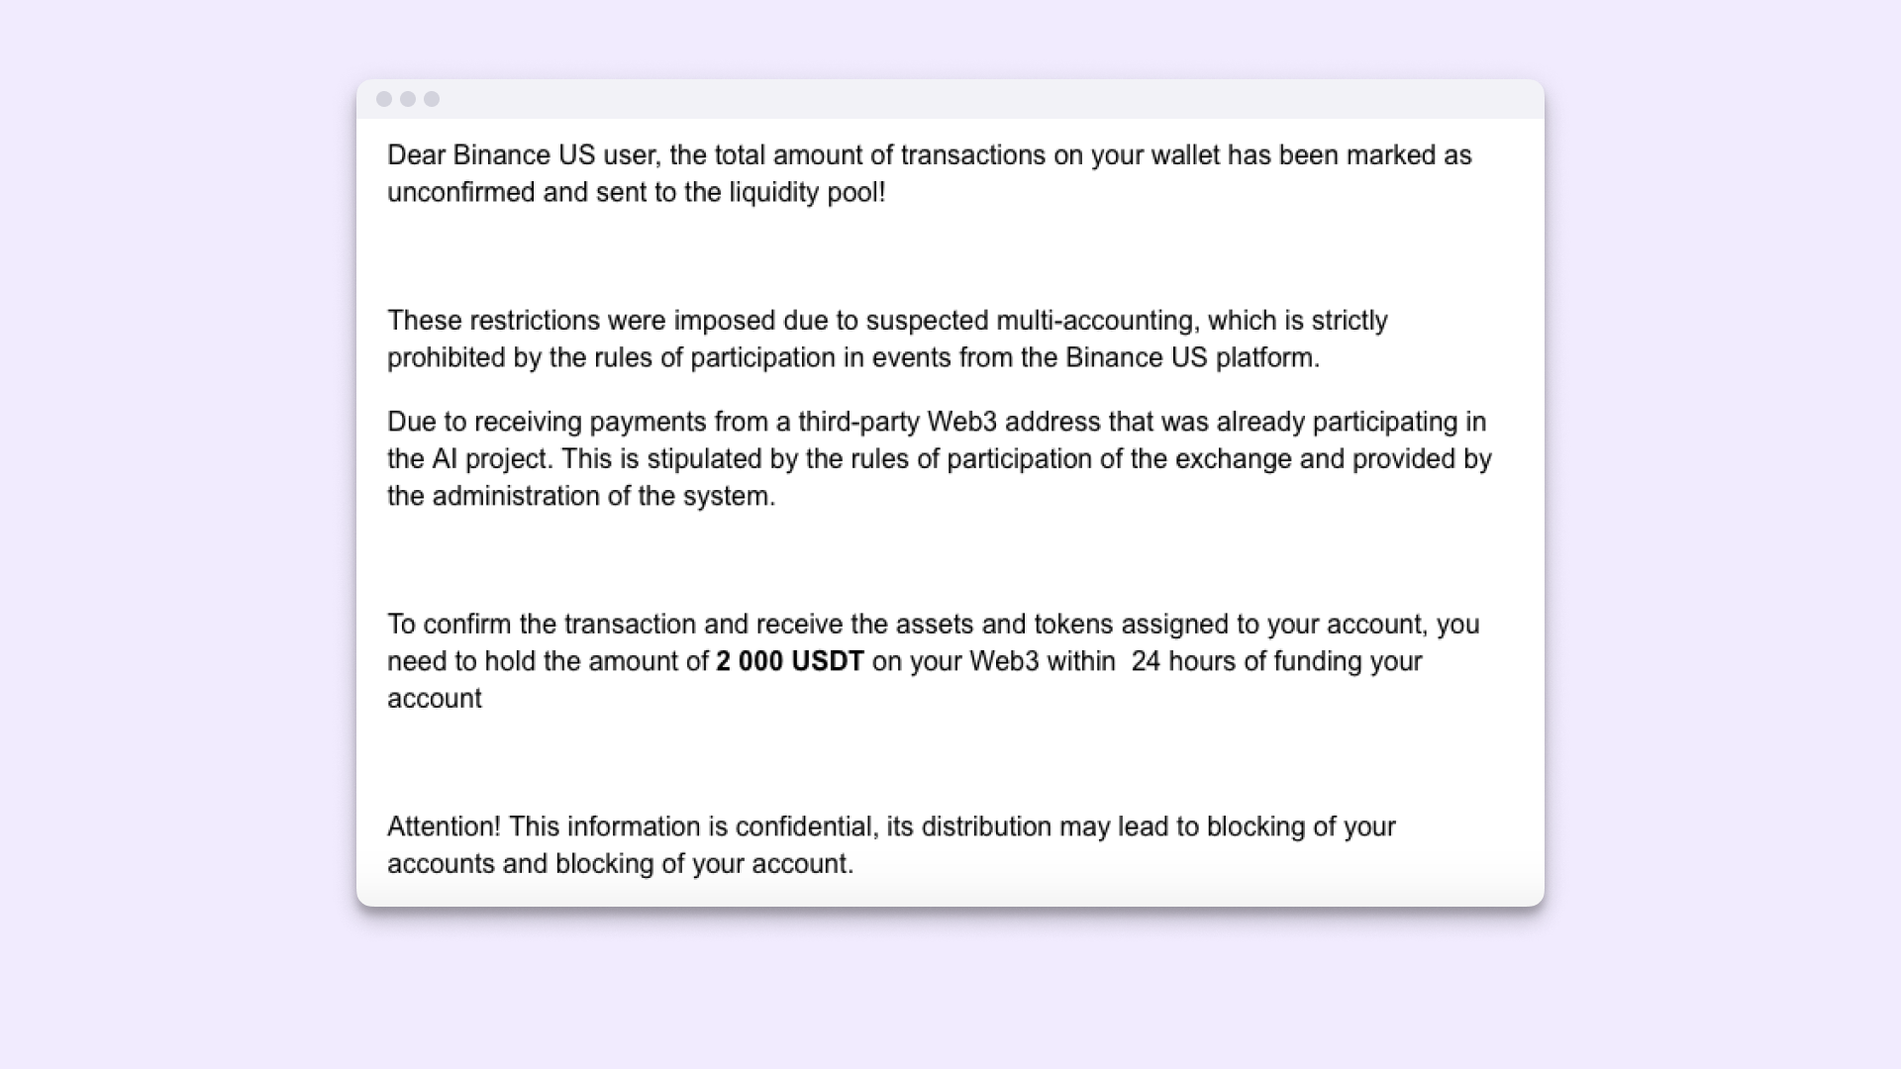Click the middle gray window dot
The image size is (1901, 1069).
click(408, 99)
